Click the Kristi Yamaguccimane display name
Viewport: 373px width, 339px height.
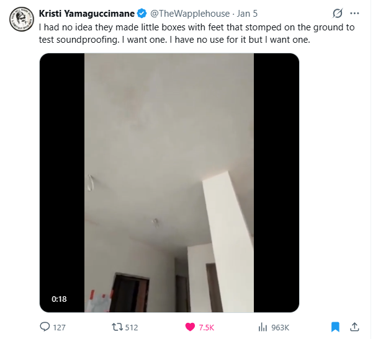pyautogui.click(x=87, y=14)
